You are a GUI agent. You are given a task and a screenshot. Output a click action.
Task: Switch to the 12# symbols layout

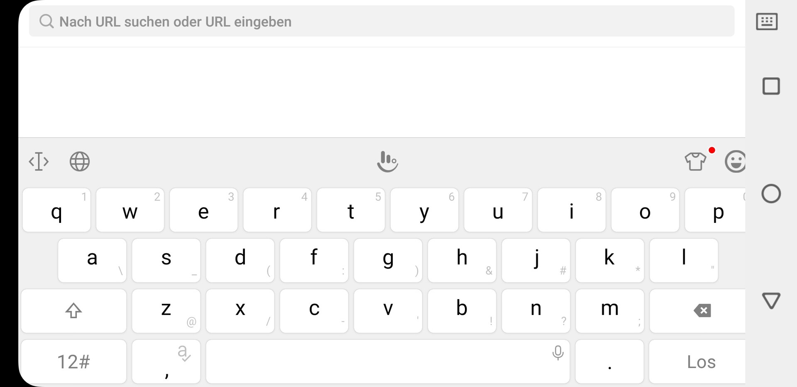coord(74,362)
